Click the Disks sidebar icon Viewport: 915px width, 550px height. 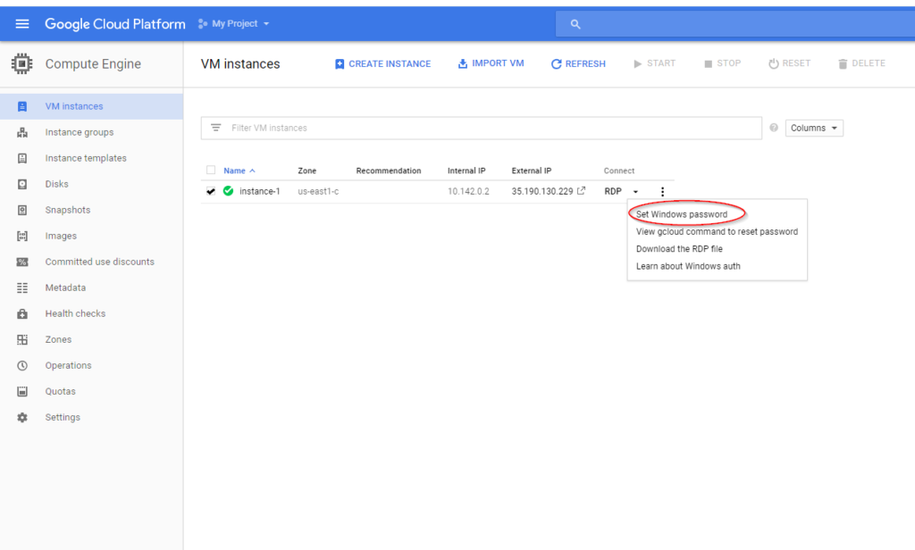[x=22, y=184]
